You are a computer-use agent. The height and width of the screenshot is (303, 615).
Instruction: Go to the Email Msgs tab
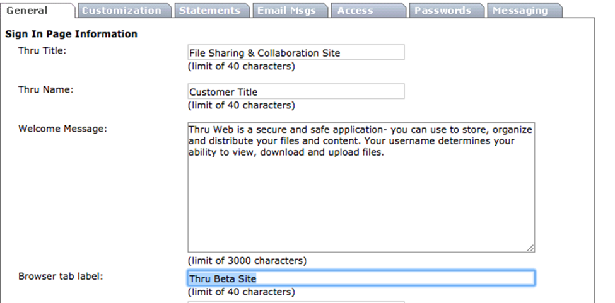tap(286, 11)
